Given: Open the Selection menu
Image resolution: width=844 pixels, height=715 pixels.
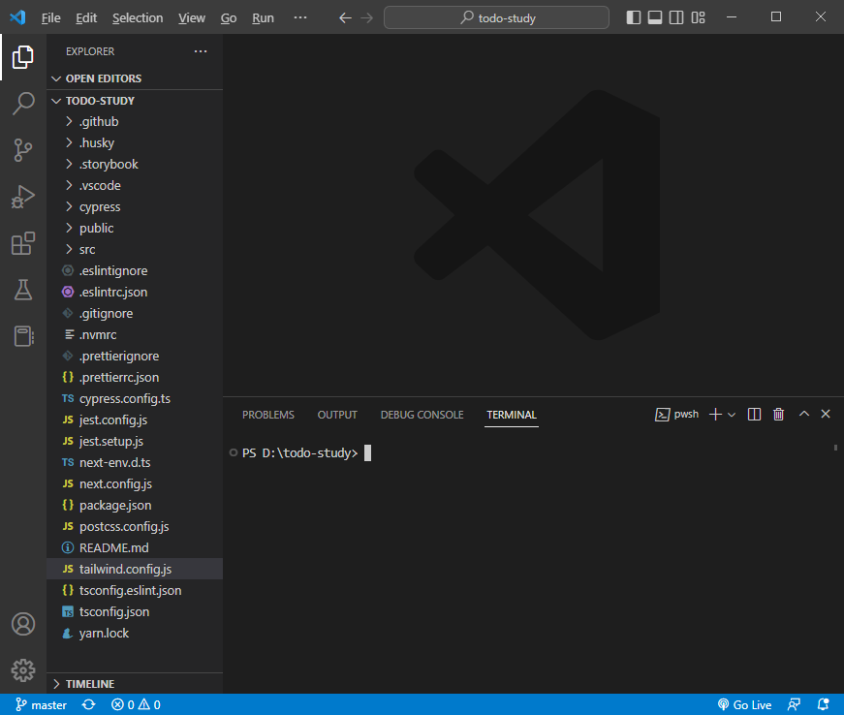Looking at the screenshot, I should pos(138,17).
